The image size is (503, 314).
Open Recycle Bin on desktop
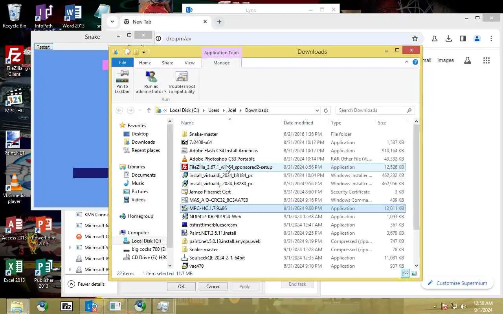[x=15, y=16]
